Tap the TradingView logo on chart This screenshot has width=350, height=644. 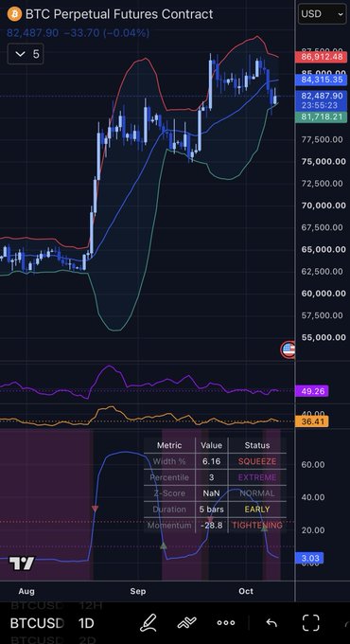pos(22,563)
